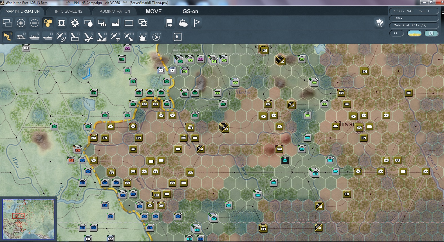Zoom in the map with plus icon
Image resolution: width=444 pixels, height=242 pixels.
coord(21,23)
